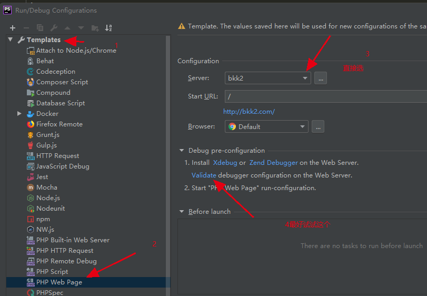
Task: Click the Node.js hexagon icon
Action: tap(31, 198)
